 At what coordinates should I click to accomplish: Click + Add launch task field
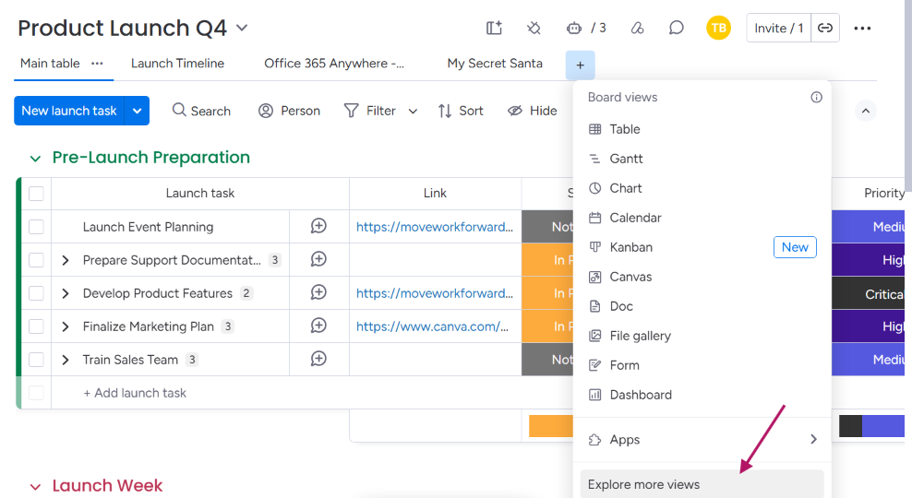click(135, 393)
